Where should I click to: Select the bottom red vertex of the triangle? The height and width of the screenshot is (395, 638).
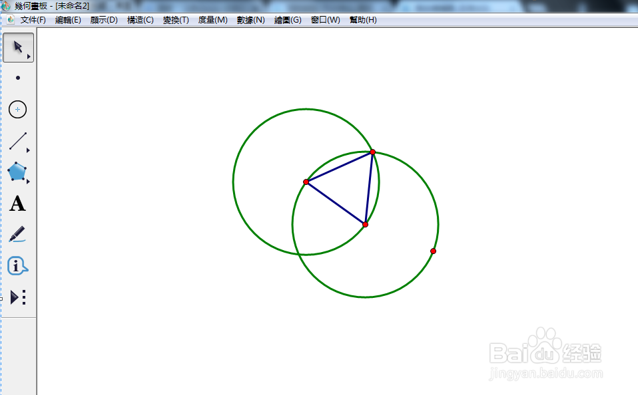tap(366, 224)
